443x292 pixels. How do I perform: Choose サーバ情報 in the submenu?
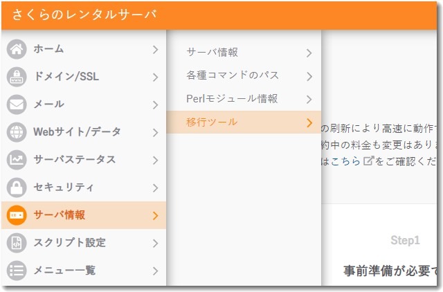[x=244, y=53]
